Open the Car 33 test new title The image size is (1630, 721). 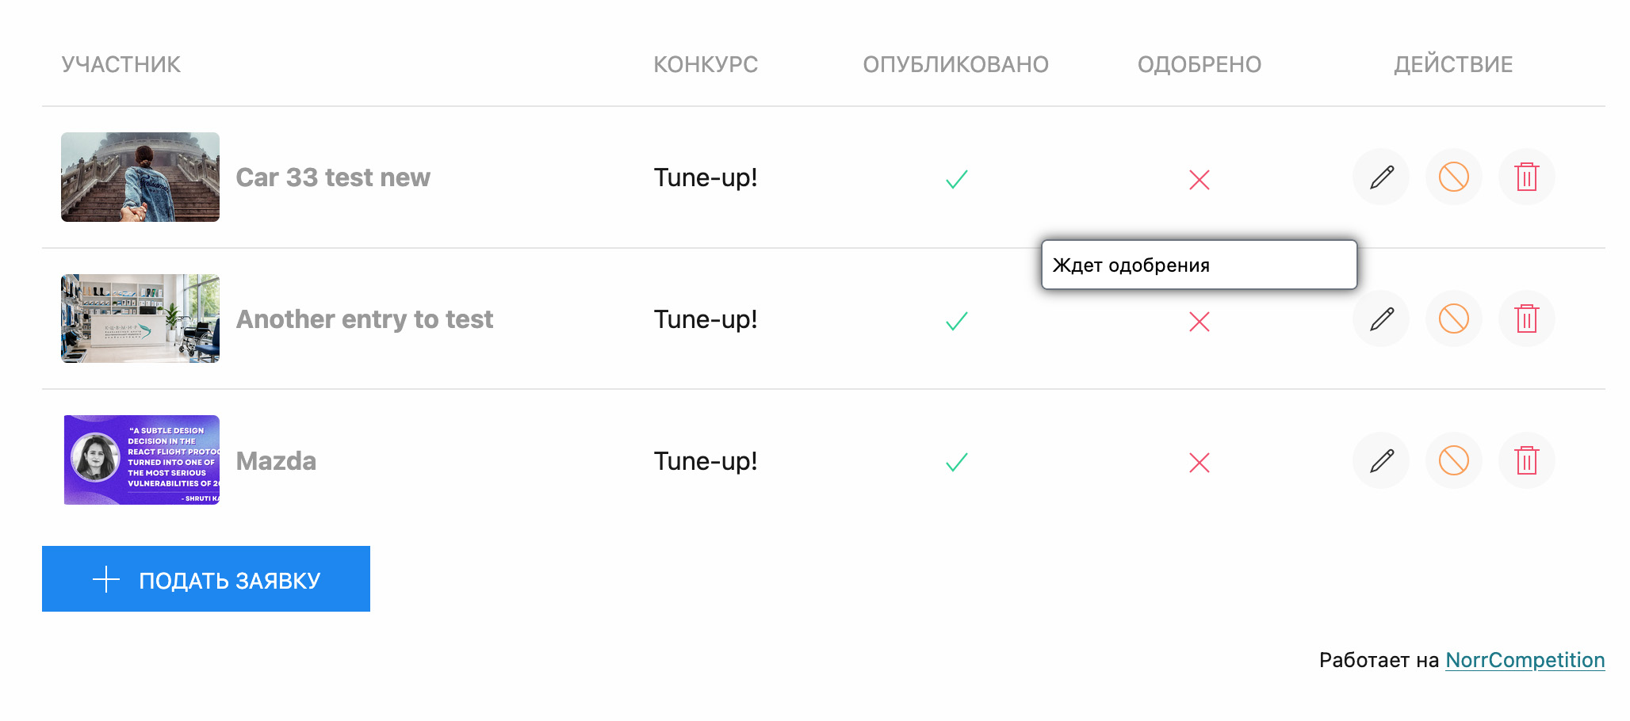click(333, 177)
